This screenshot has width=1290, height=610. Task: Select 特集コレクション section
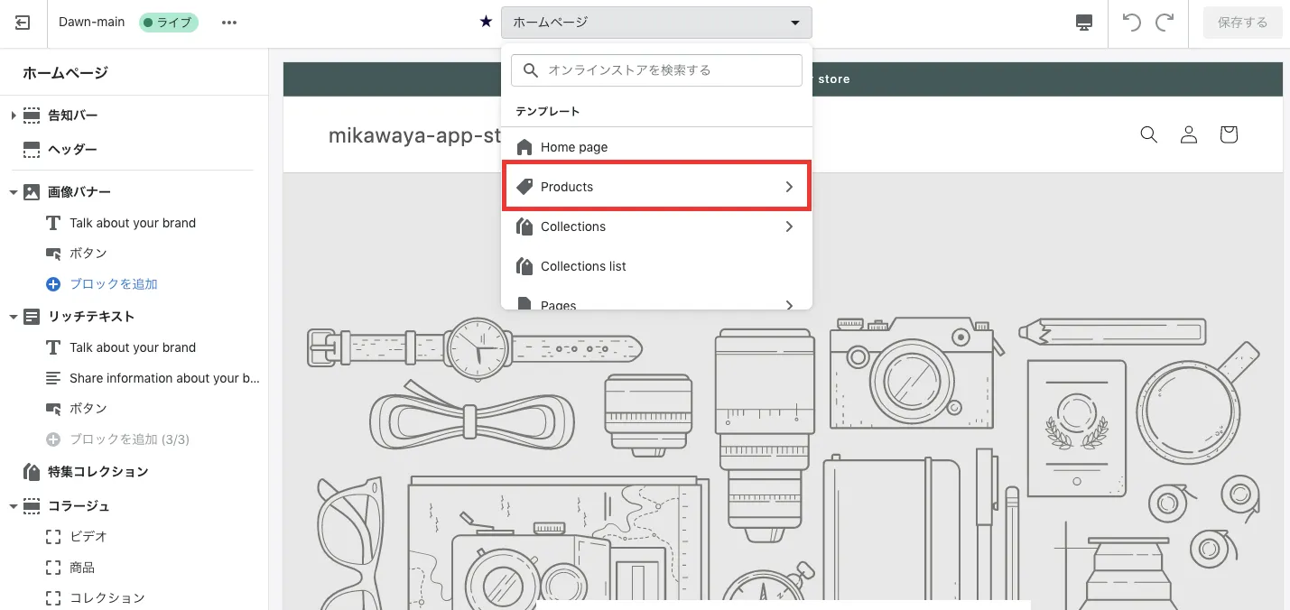pyautogui.click(x=97, y=472)
